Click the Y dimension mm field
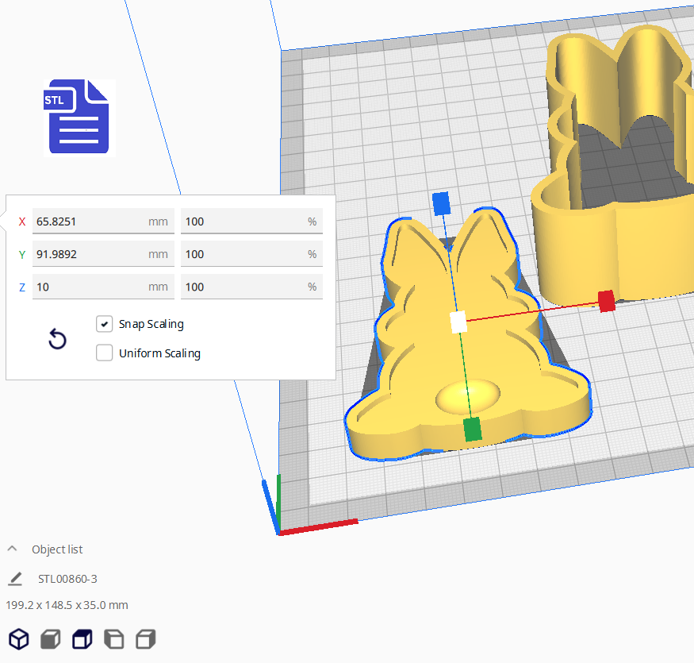This screenshot has height=663, width=694. [89, 254]
